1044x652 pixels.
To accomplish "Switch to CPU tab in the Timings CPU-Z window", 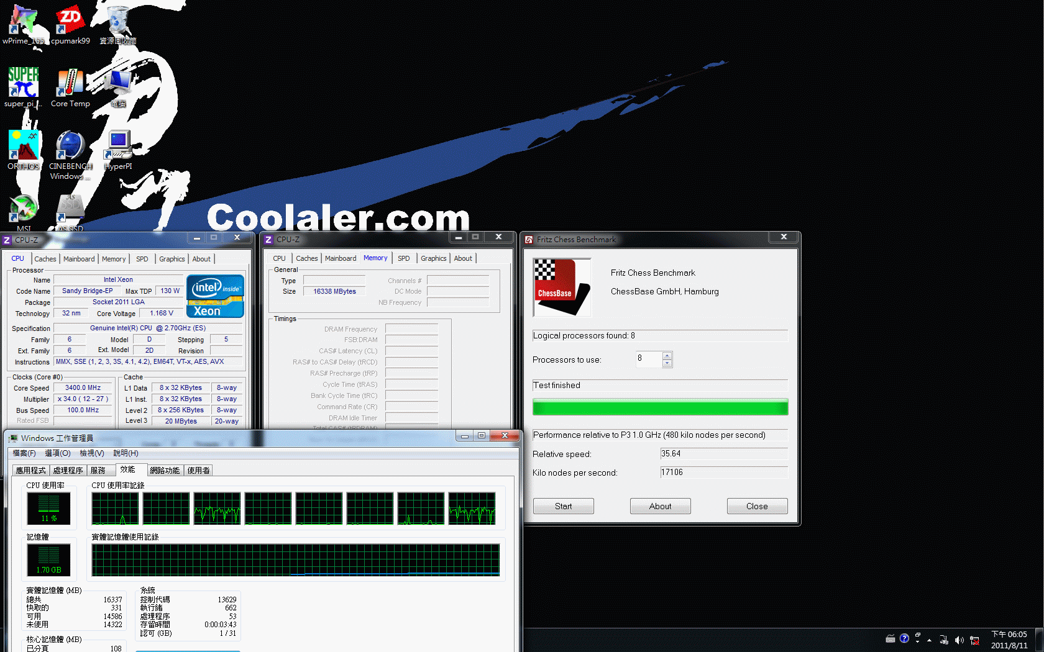I will 280,258.
